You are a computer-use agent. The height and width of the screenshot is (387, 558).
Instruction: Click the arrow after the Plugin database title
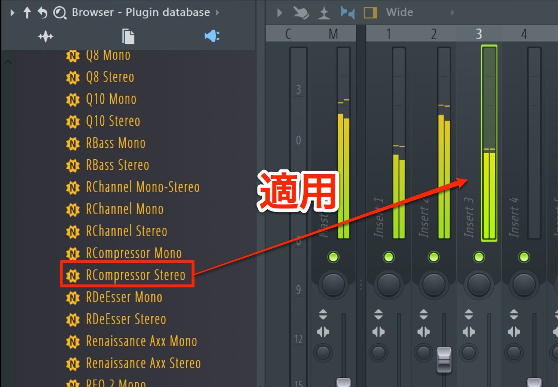coord(217,13)
